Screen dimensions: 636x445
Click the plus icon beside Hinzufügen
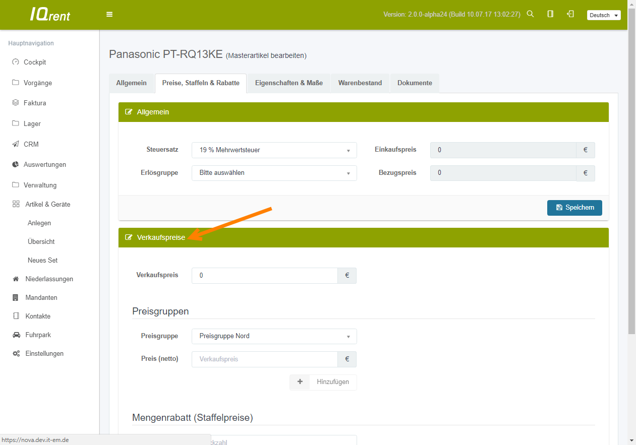click(300, 382)
